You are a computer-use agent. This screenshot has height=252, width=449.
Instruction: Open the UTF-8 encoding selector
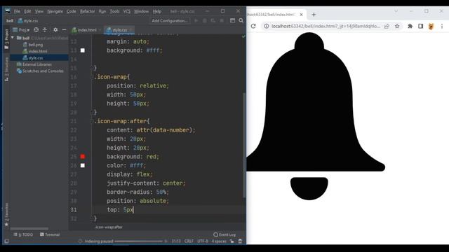coord(203,241)
